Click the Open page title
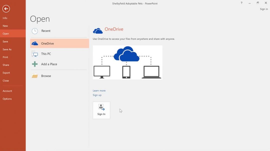The image size is (270, 151). [40, 19]
